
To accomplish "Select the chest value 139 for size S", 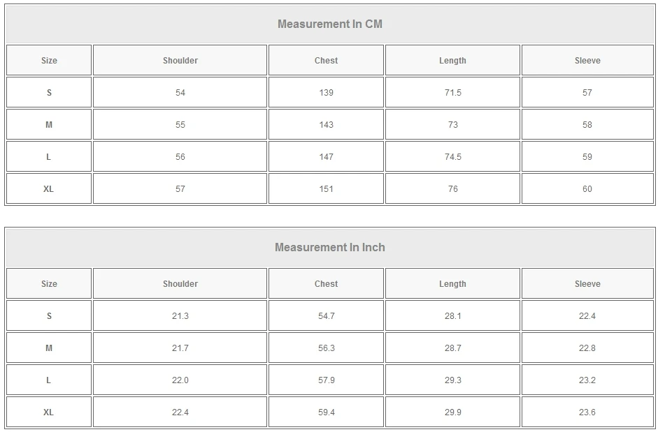I will tap(326, 93).
